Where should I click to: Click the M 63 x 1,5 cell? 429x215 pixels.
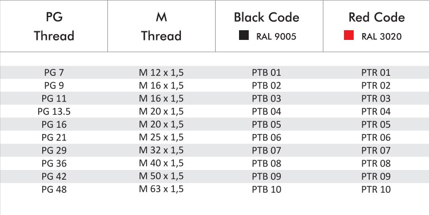click(161, 189)
